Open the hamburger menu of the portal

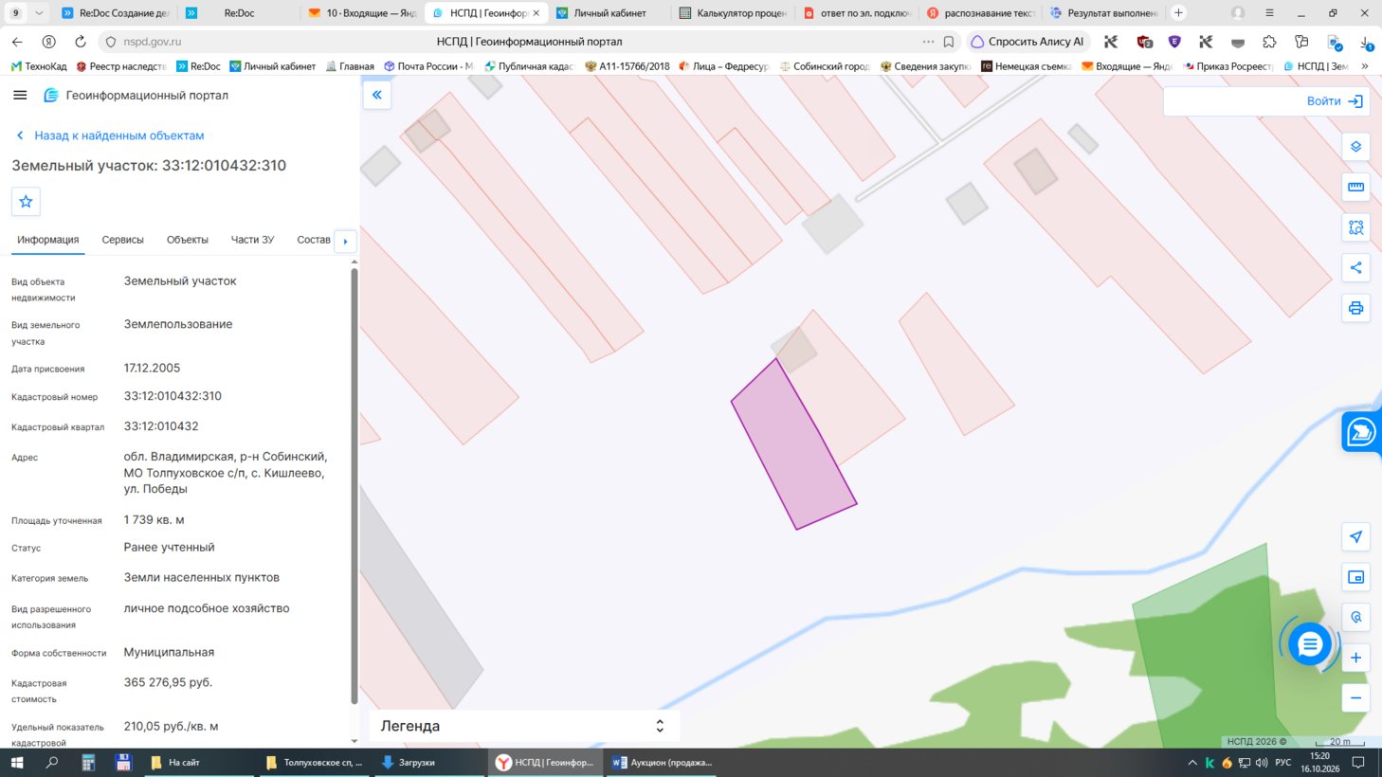coord(20,95)
